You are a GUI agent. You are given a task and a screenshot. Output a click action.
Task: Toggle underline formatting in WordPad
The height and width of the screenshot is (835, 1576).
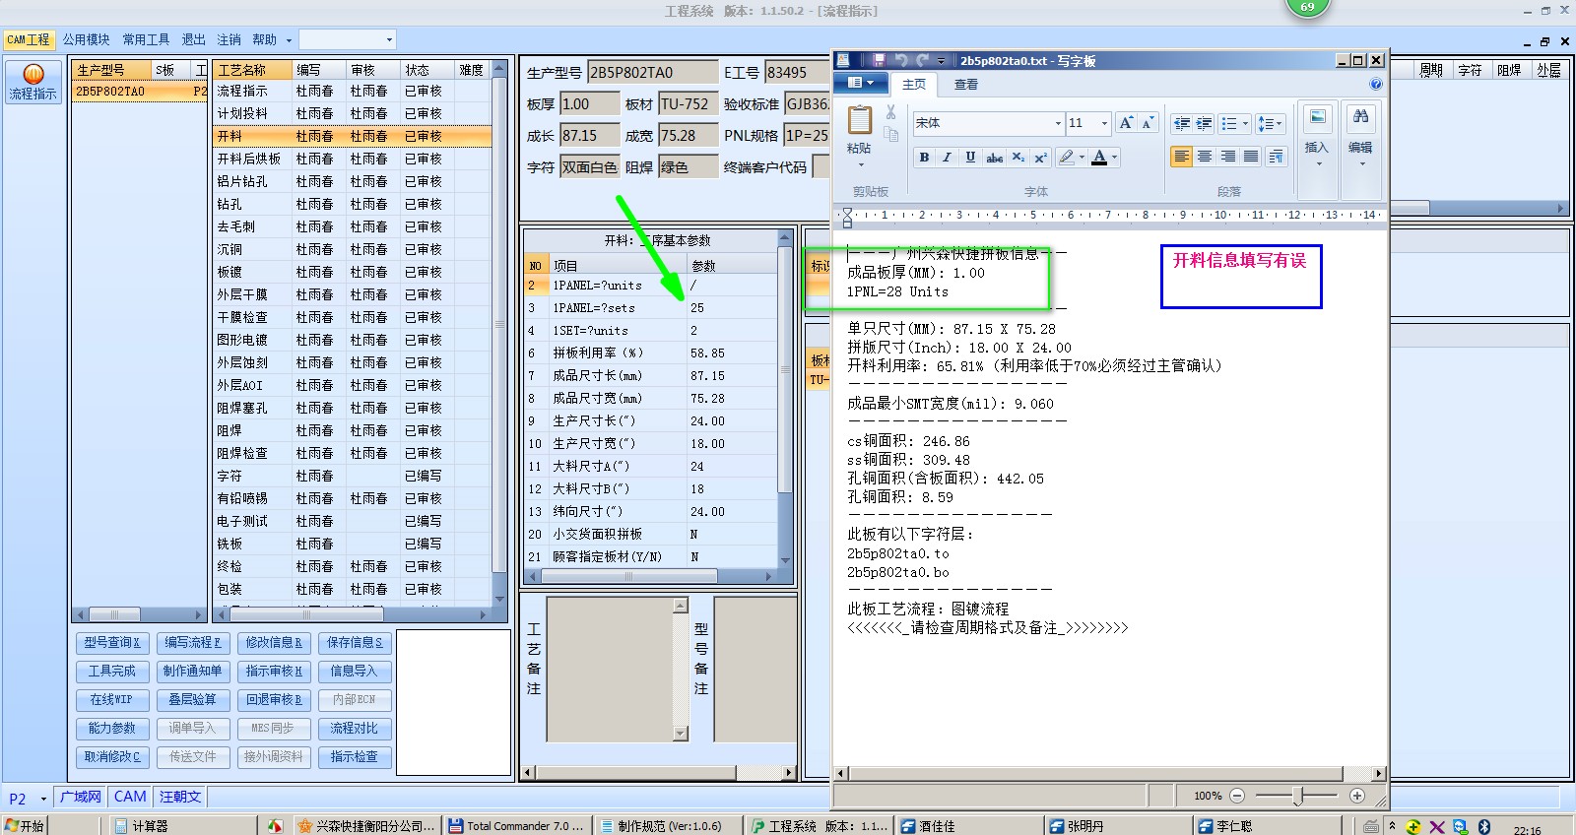tap(970, 157)
